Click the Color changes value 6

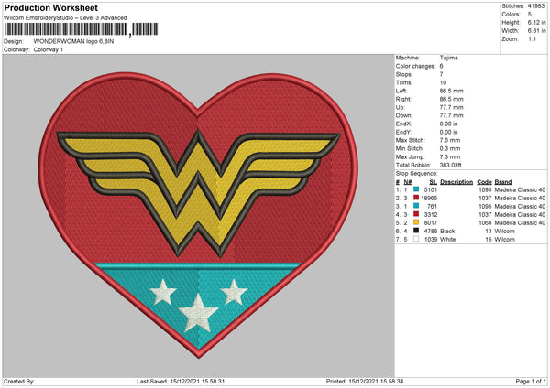click(441, 66)
